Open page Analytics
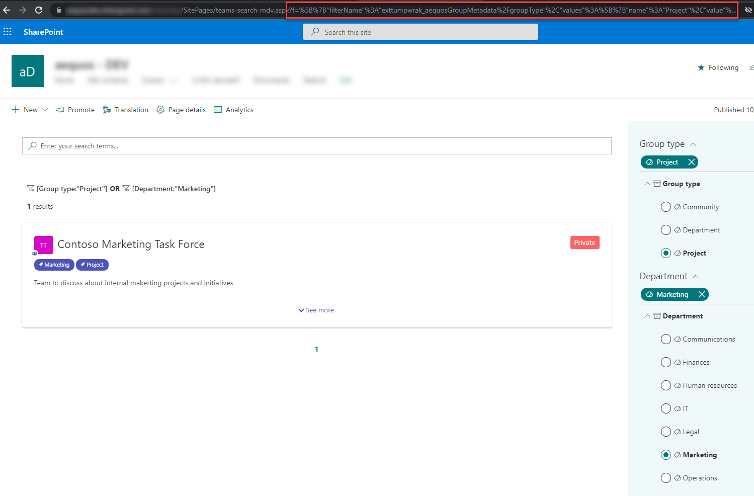 [x=233, y=110]
